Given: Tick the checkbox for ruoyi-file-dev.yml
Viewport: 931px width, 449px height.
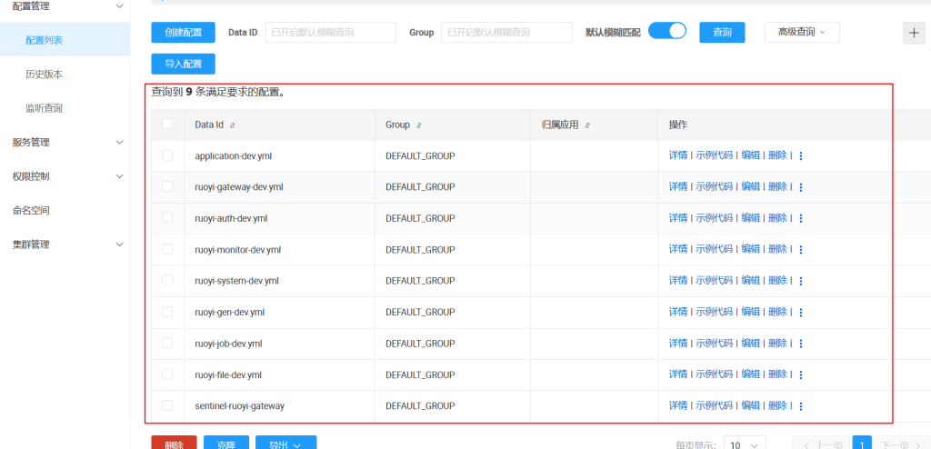Looking at the screenshot, I should pos(167,374).
